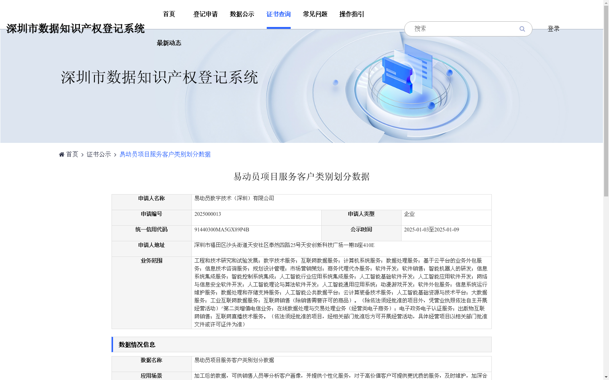Click the 申请人名称 label cell
Image resolution: width=609 pixels, height=380 pixels.
(x=151, y=202)
